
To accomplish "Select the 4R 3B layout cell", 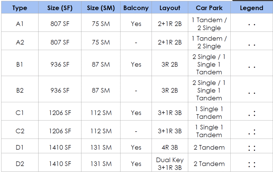I will (170, 148).
